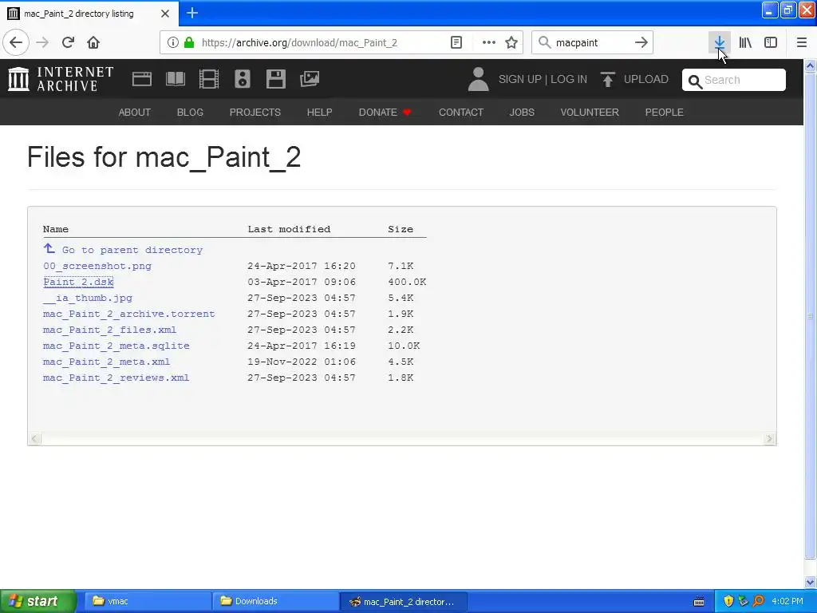Click the SIGN UP link
The image size is (817, 613).
pyautogui.click(x=520, y=79)
